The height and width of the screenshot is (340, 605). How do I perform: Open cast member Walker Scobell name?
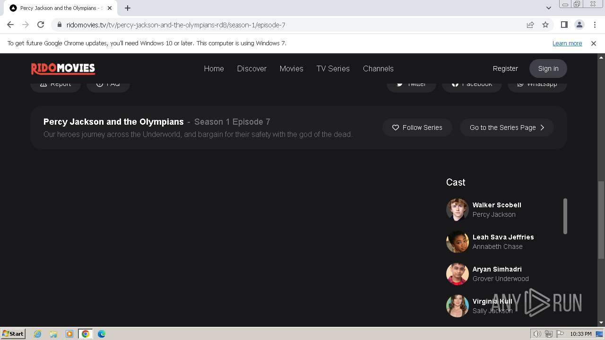click(x=497, y=205)
